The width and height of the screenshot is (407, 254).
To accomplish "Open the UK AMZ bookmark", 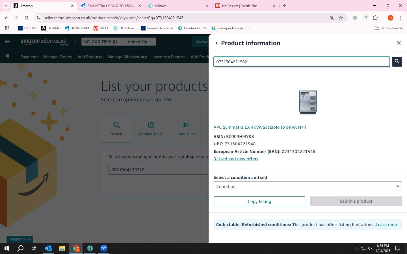I will pyautogui.click(x=51, y=28).
